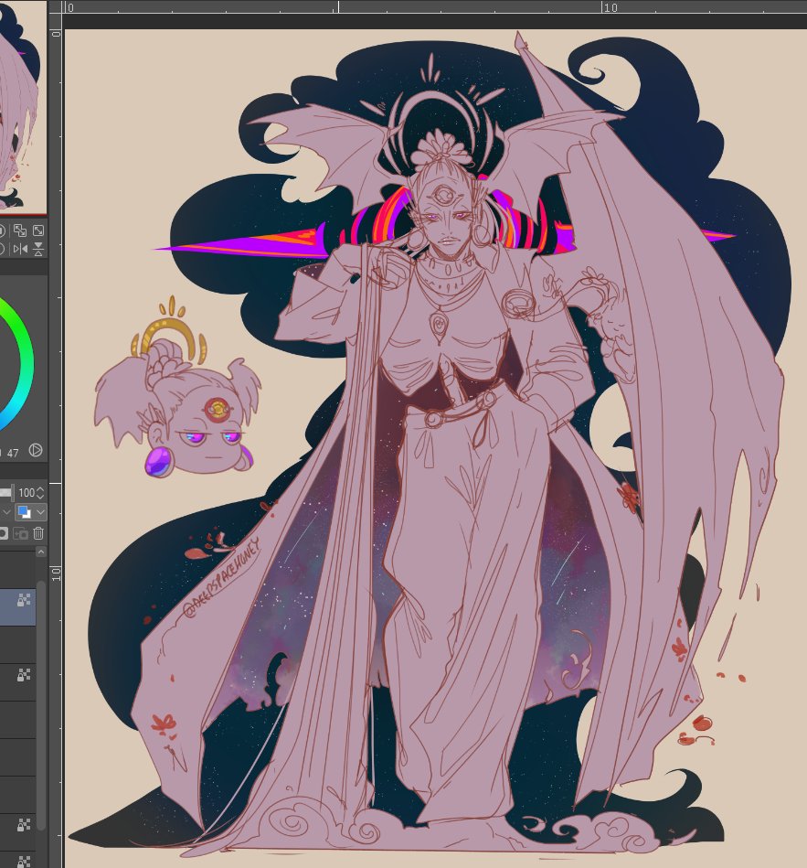
Task: Click the fit-to-screen diagonal arrows icon
Action: click(38, 230)
